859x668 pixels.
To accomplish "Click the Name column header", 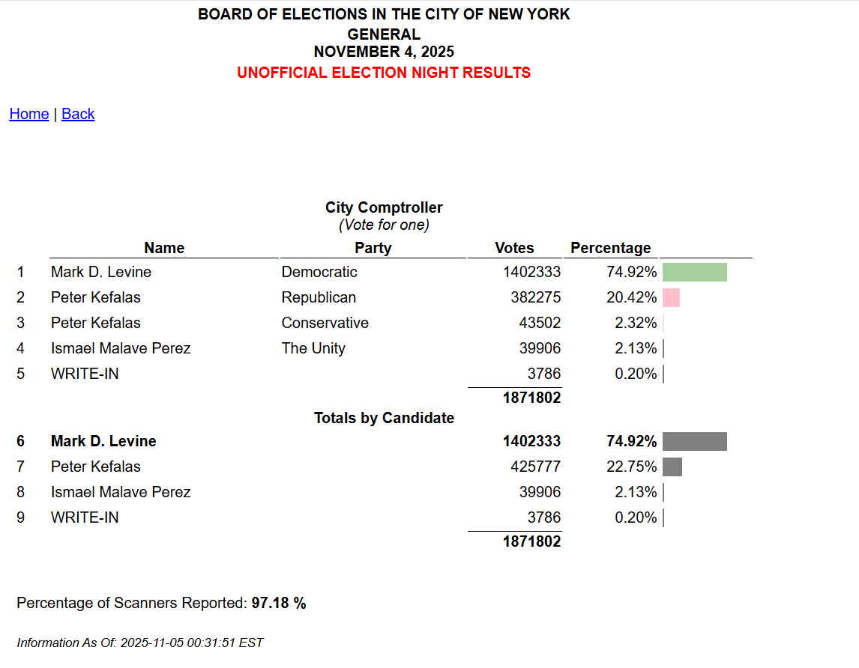I will click(164, 248).
